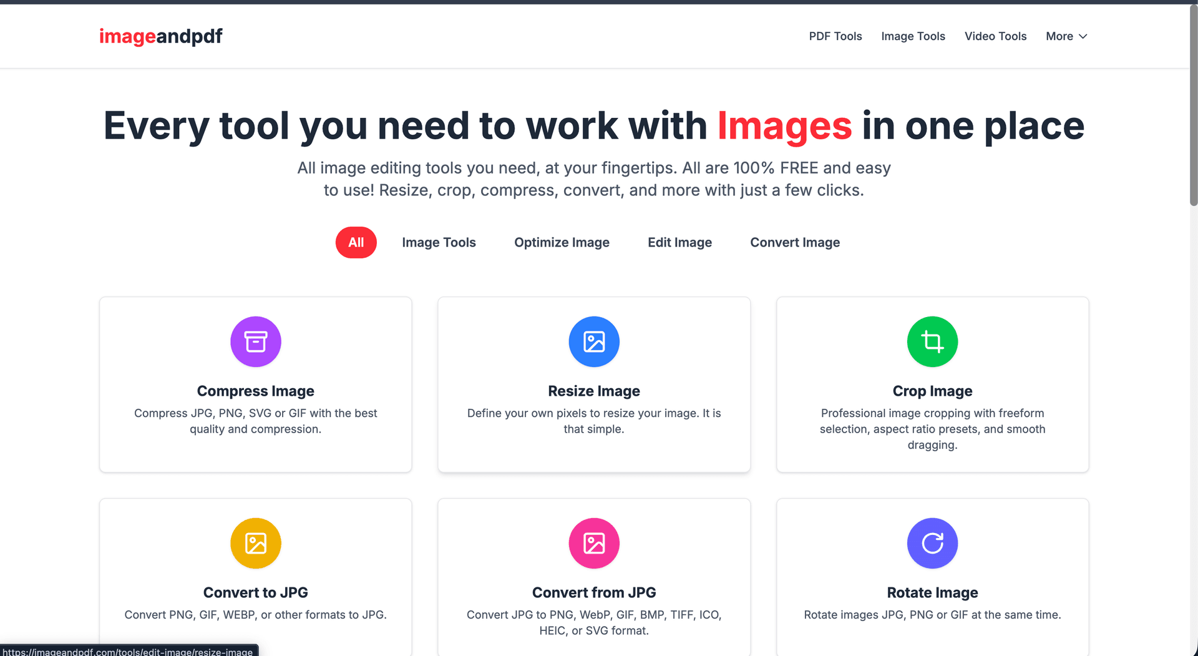Select the green Crop Image icon
Screen dimensions: 1198x656
tap(932, 341)
